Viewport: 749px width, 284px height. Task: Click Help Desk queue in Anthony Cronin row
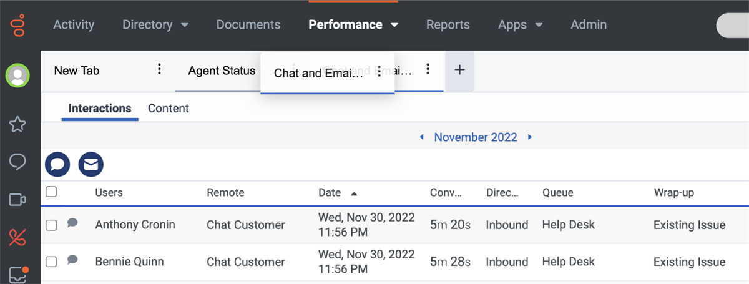coord(569,225)
